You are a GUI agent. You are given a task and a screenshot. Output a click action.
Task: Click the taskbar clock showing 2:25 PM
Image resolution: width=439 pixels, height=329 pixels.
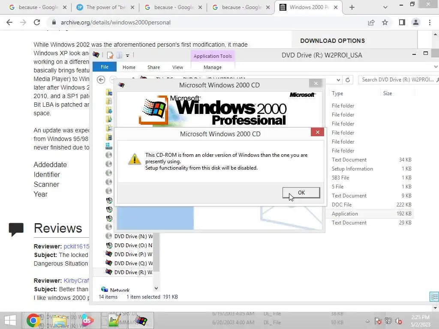pos(420,320)
